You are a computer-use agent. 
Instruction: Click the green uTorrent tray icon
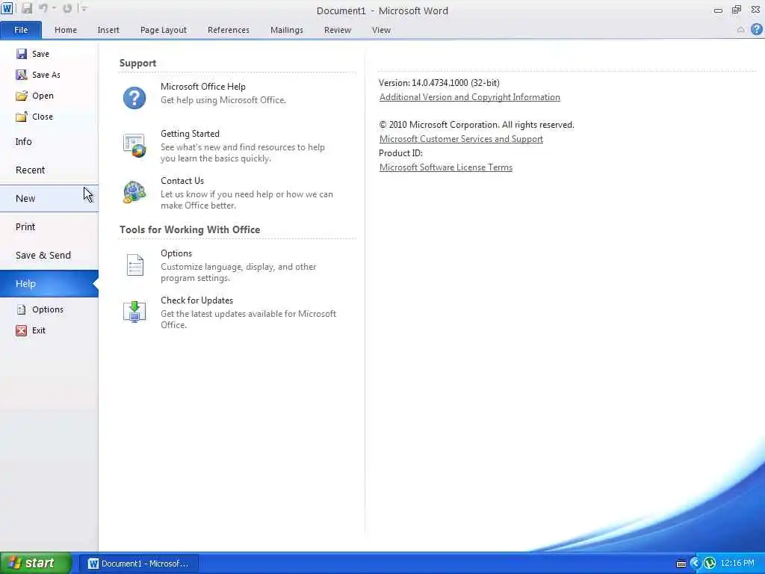[x=710, y=564]
